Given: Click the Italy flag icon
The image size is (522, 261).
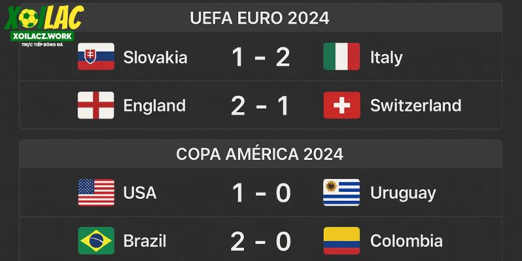Looking at the screenshot, I should pyautogui.click(x=341, y=56).
